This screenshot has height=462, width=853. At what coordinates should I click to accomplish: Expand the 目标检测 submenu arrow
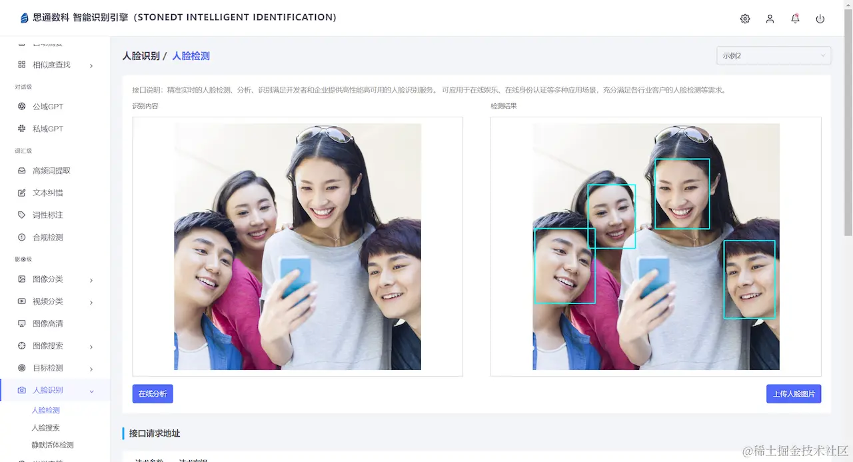point(91,369)
